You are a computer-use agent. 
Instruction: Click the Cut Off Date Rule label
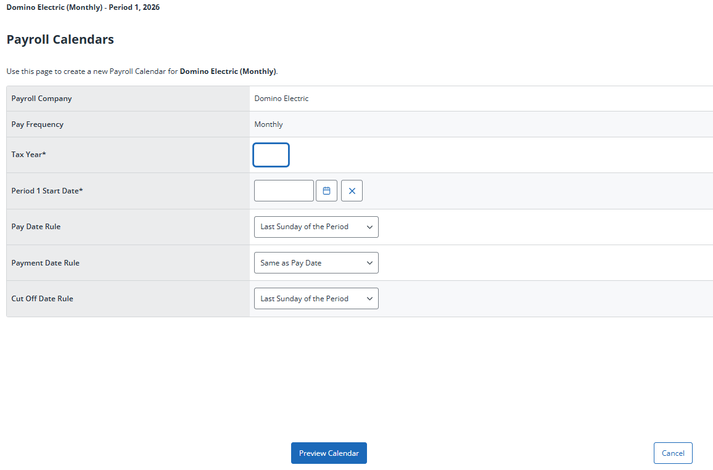pyautogui.click(x=42, y=299)
